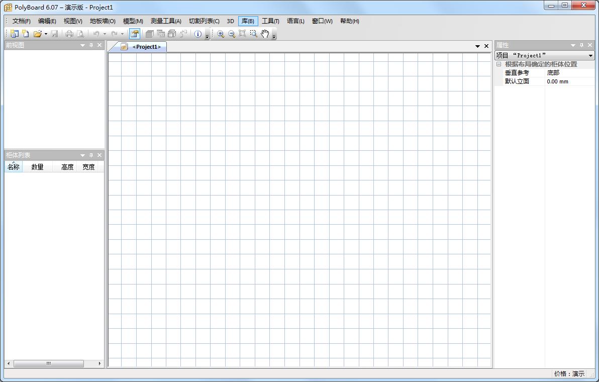Toggle the highlighted properties panel button
This screenshot has height=382, width=599.
pyautogui.click(x=134, y=34)
